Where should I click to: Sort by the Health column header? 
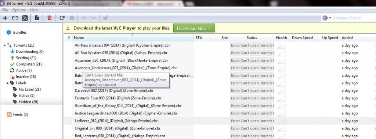coord(281,38)
